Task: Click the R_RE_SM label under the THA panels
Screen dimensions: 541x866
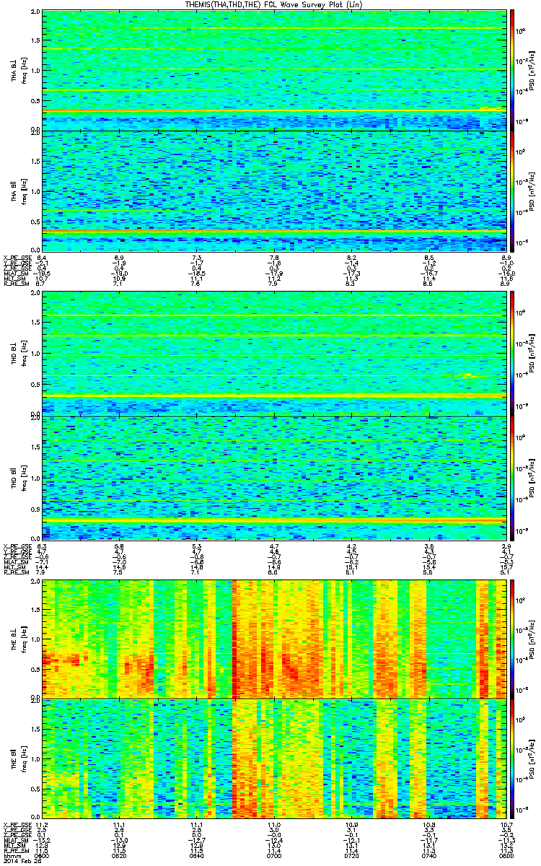Action: (15, 284)
